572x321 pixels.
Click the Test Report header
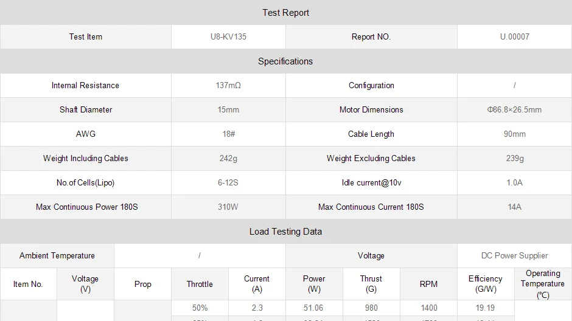(x=285, y=13)
